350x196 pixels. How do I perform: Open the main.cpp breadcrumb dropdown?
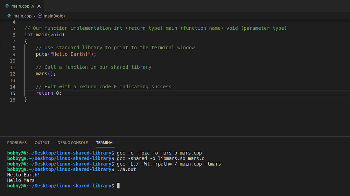[23, 16]
